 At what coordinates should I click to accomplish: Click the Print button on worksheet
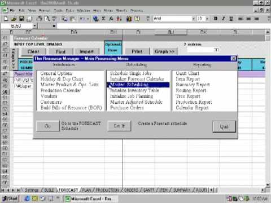pos(137,51)
